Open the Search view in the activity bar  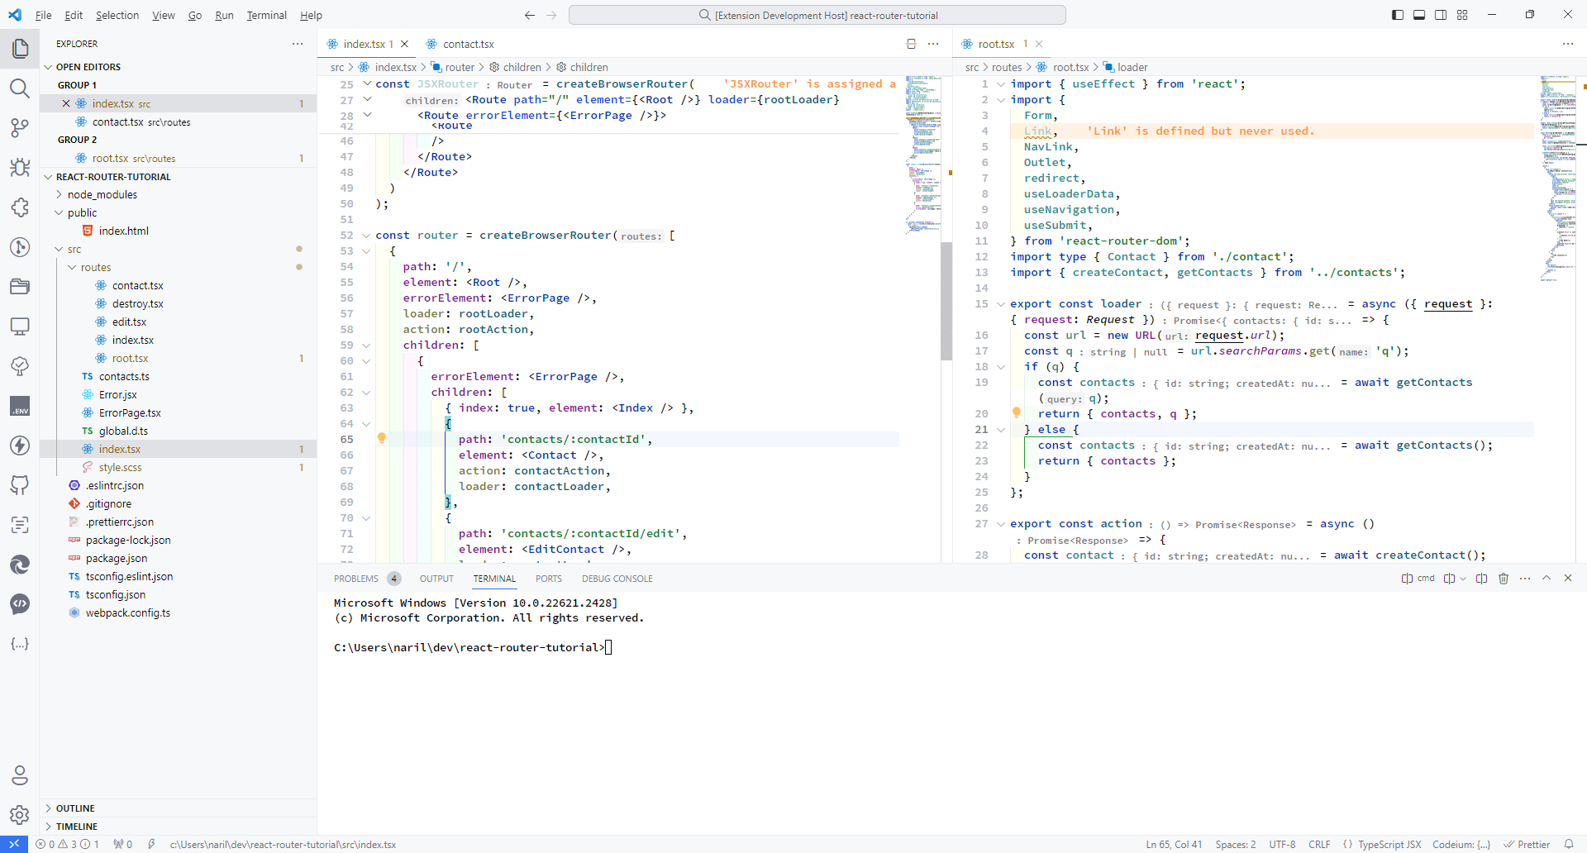tap(20, 88)
